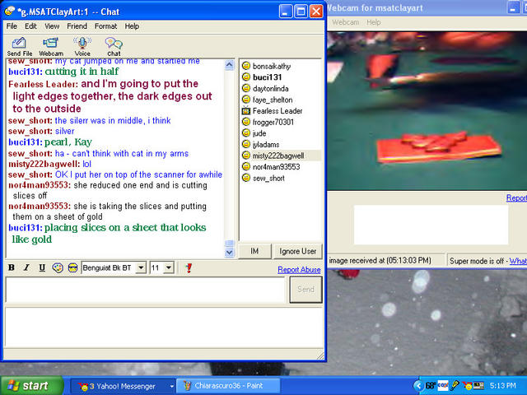
Task: Click the Send button
Action: click(305, 289)
